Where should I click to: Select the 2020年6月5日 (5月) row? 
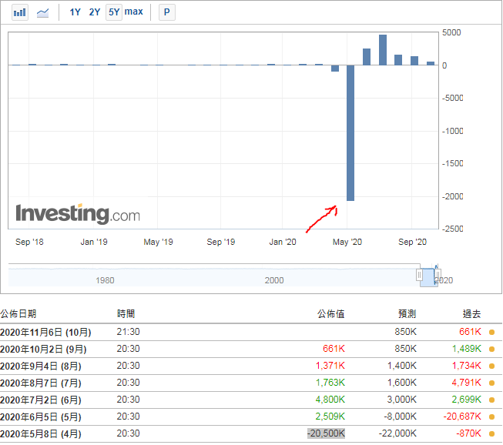pos(45,417)
